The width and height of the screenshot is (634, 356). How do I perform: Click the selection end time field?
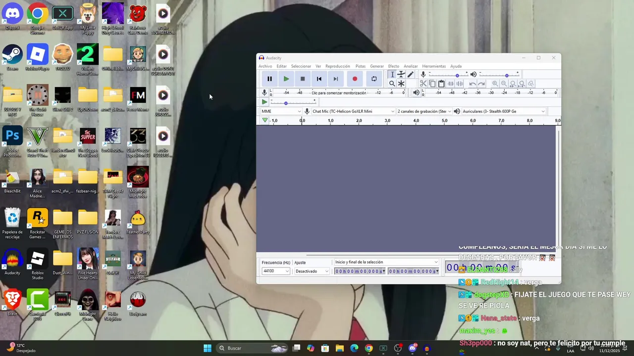[x=413, y=271]
